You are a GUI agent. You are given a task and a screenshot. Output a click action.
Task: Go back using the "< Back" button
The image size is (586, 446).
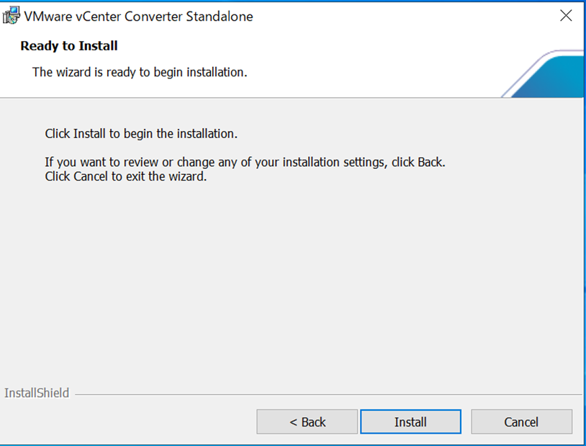pos(307,422)
